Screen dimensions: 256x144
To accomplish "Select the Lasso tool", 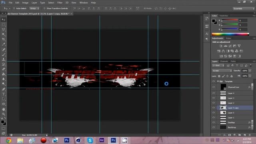I will point(4,30).
